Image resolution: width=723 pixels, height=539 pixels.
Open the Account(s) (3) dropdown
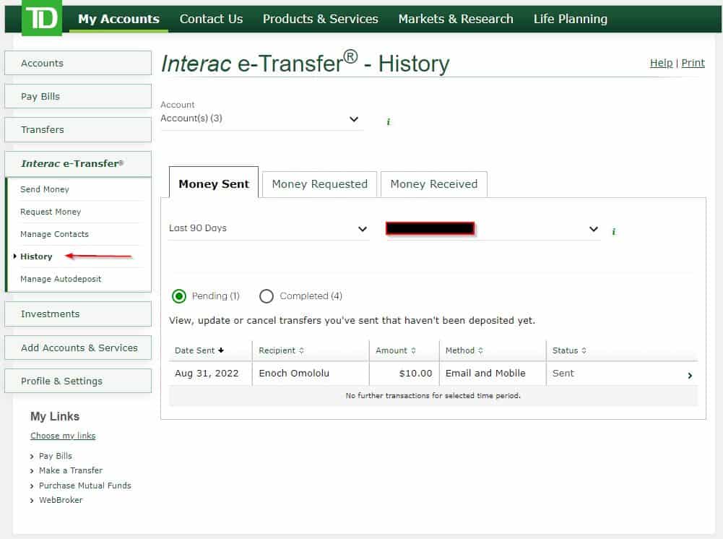coord(261,118)
